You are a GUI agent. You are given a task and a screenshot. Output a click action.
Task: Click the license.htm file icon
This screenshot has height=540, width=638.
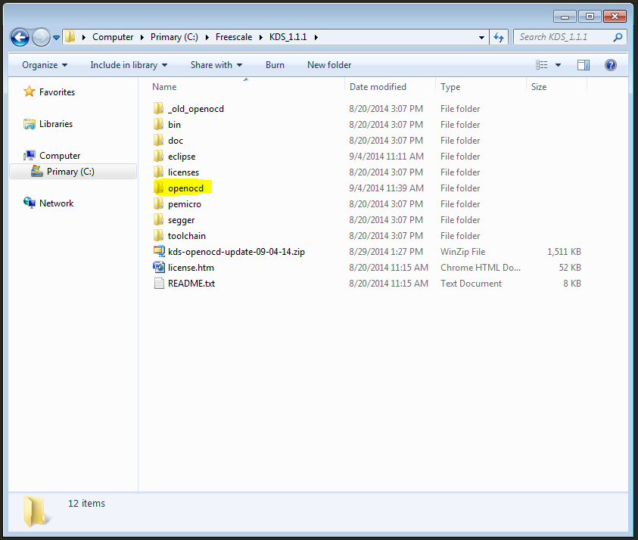(x=159, y=267)
